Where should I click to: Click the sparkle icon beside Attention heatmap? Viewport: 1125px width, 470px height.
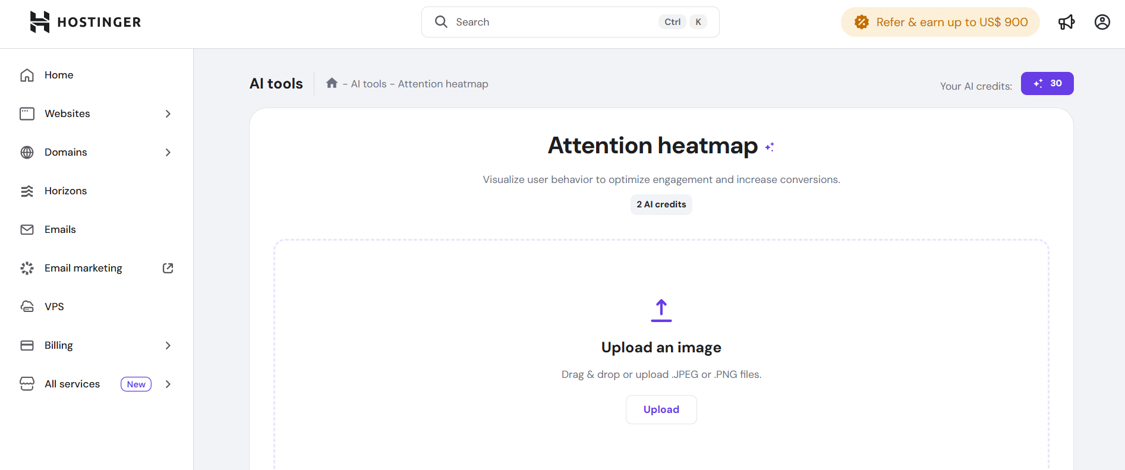(770, 147)
